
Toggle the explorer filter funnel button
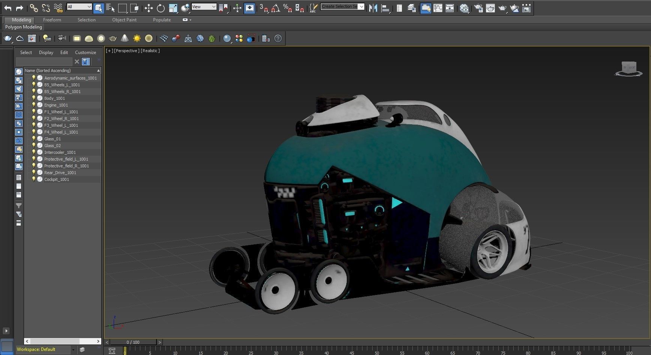86,62
